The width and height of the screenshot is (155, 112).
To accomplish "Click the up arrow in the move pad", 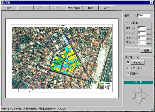I will click(x=139, y=89).
